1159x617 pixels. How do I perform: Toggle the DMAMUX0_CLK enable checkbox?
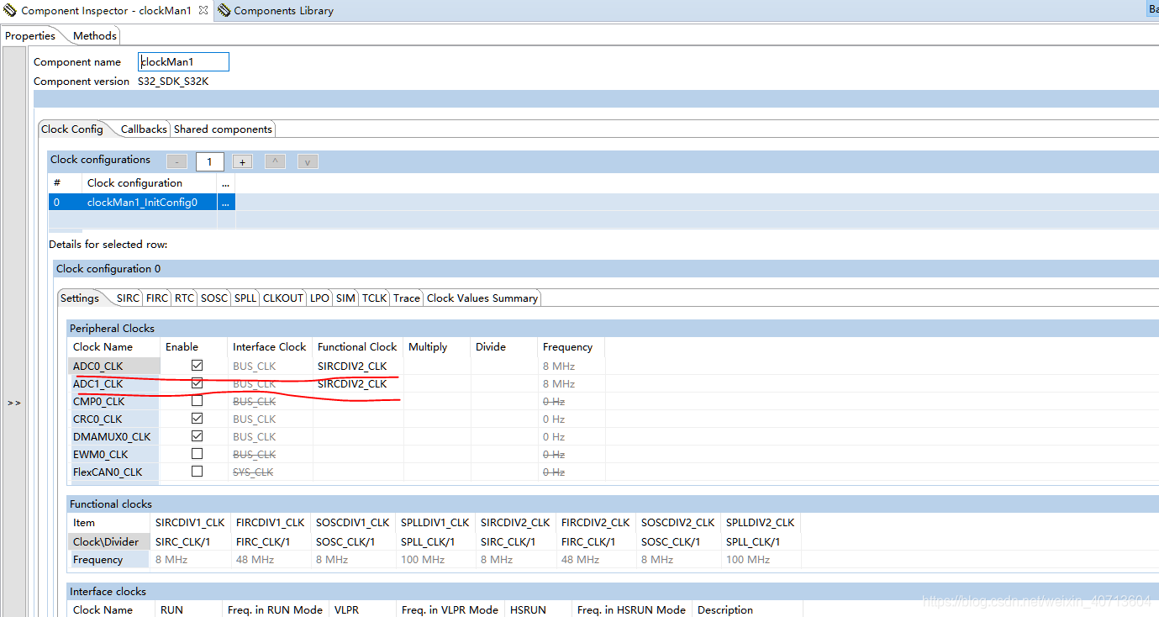click(x=197, y=436)
